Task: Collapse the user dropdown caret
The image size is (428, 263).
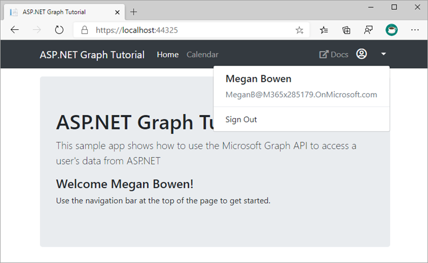Action: 384,54
